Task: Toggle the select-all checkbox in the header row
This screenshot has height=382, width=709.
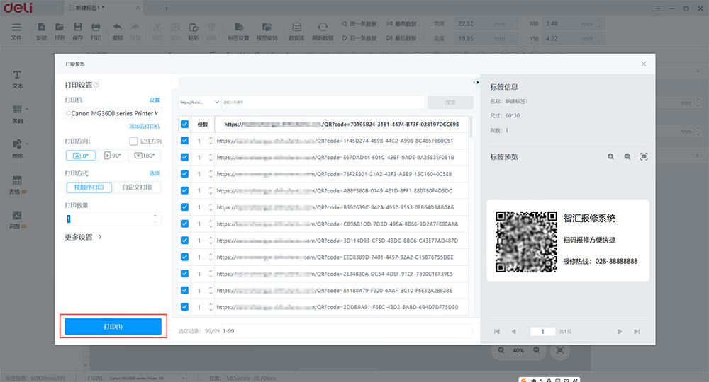Action: click(x=184, y=124)
